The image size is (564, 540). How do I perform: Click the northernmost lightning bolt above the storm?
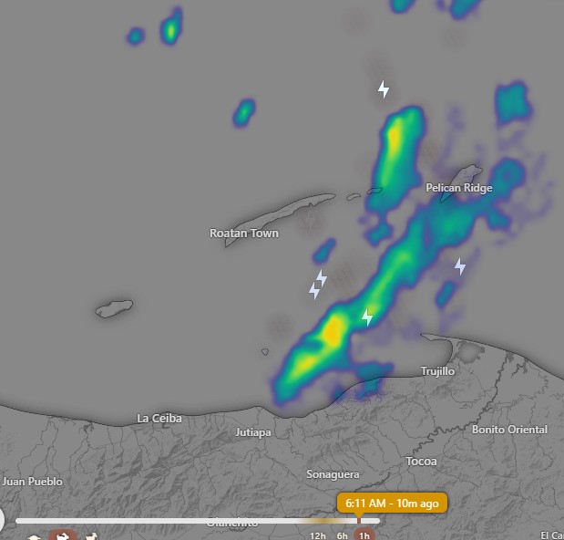[x=384, y=89]
